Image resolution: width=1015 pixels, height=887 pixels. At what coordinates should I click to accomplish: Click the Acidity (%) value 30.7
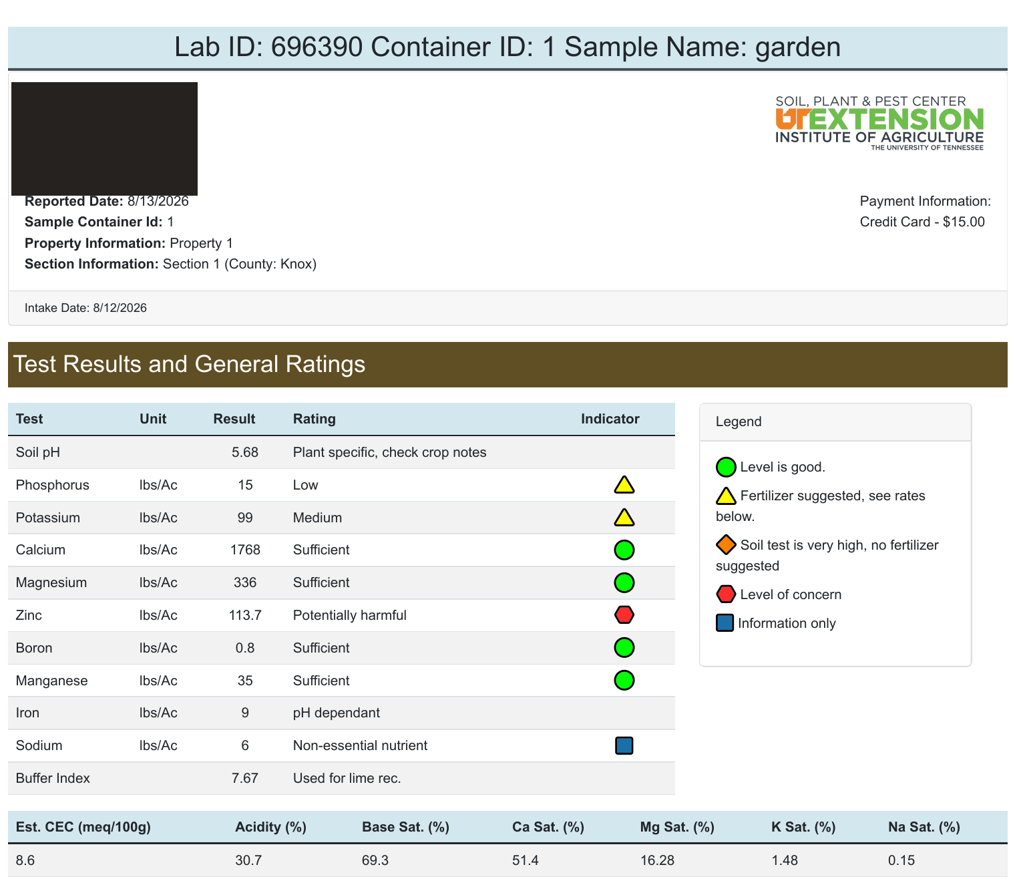point(248,860)
